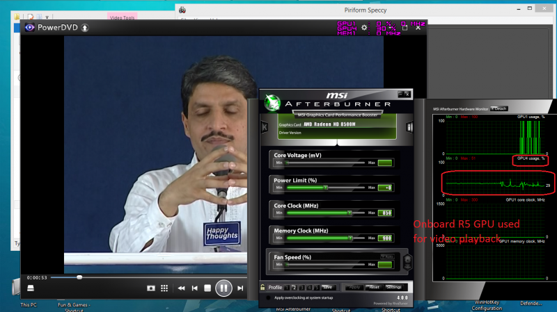The image size is (557, 312).
Task: Open WinHotKey Configuration desktop shortcut
Action: point(487,305)
